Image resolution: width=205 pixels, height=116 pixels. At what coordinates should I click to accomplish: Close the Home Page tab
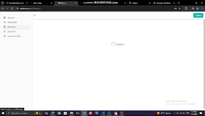click(x=51, y=3)
